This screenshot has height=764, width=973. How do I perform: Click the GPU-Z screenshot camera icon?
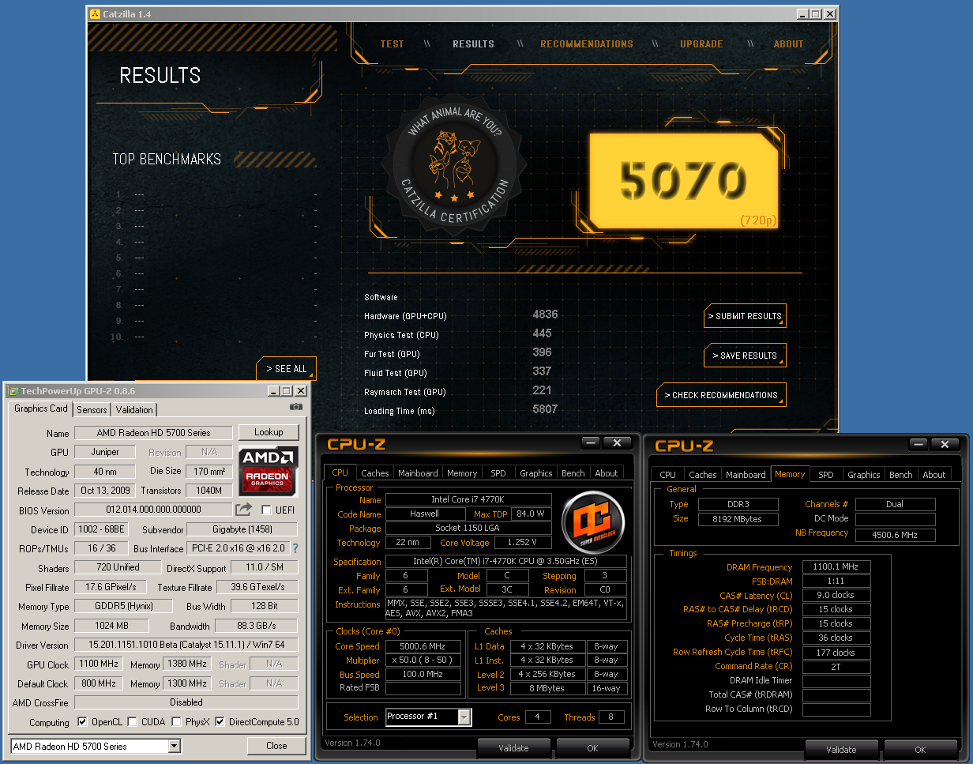coord(296,407)
